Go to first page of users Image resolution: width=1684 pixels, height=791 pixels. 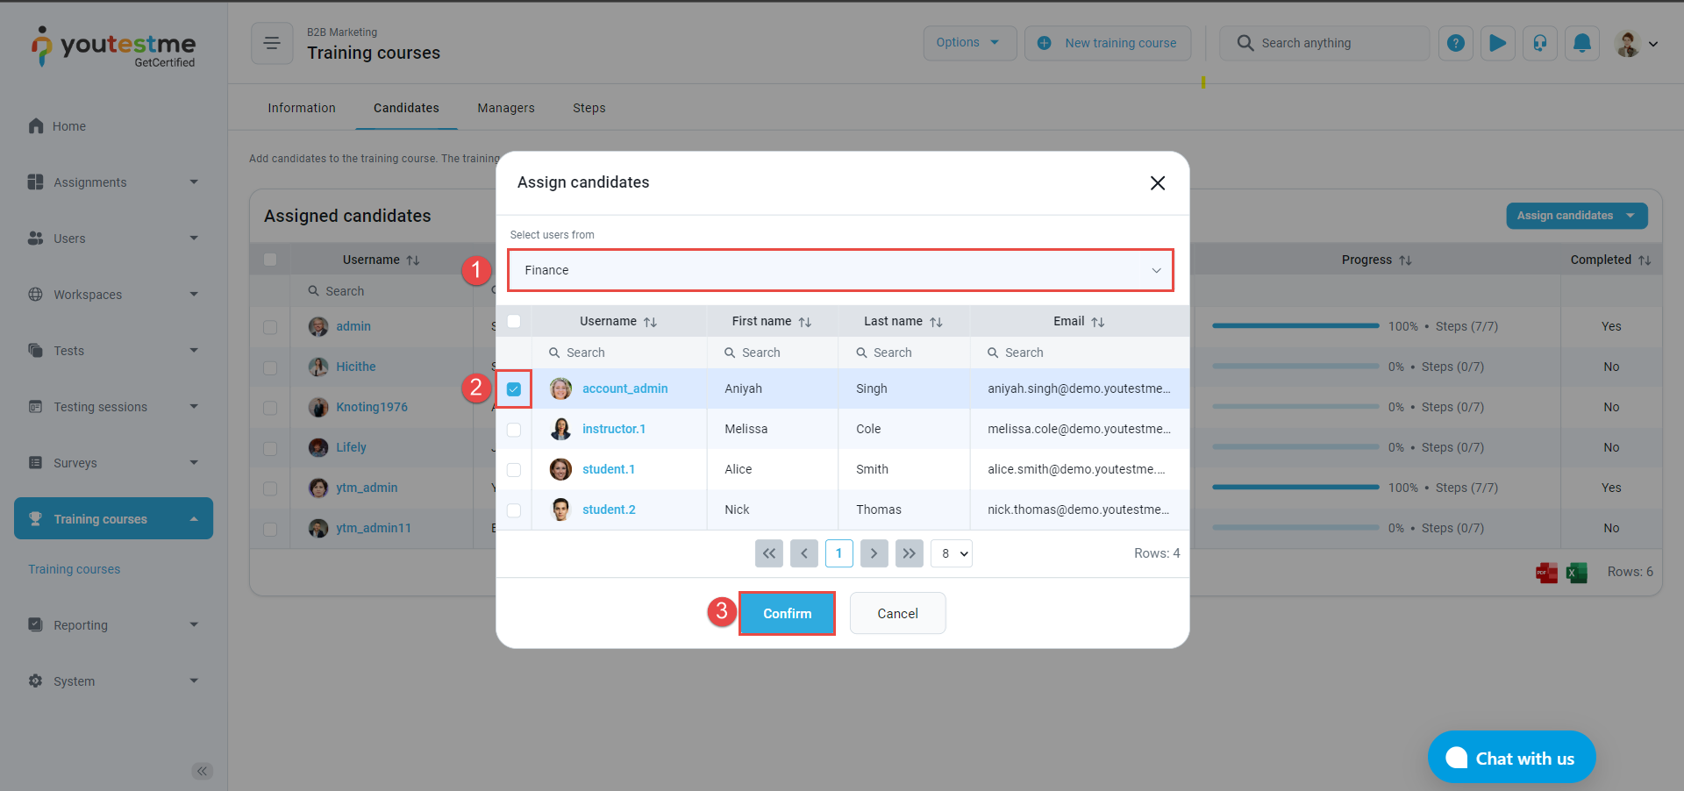coord(769,553)
